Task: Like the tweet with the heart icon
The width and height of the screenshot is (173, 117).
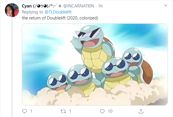Action: [102, 111]
